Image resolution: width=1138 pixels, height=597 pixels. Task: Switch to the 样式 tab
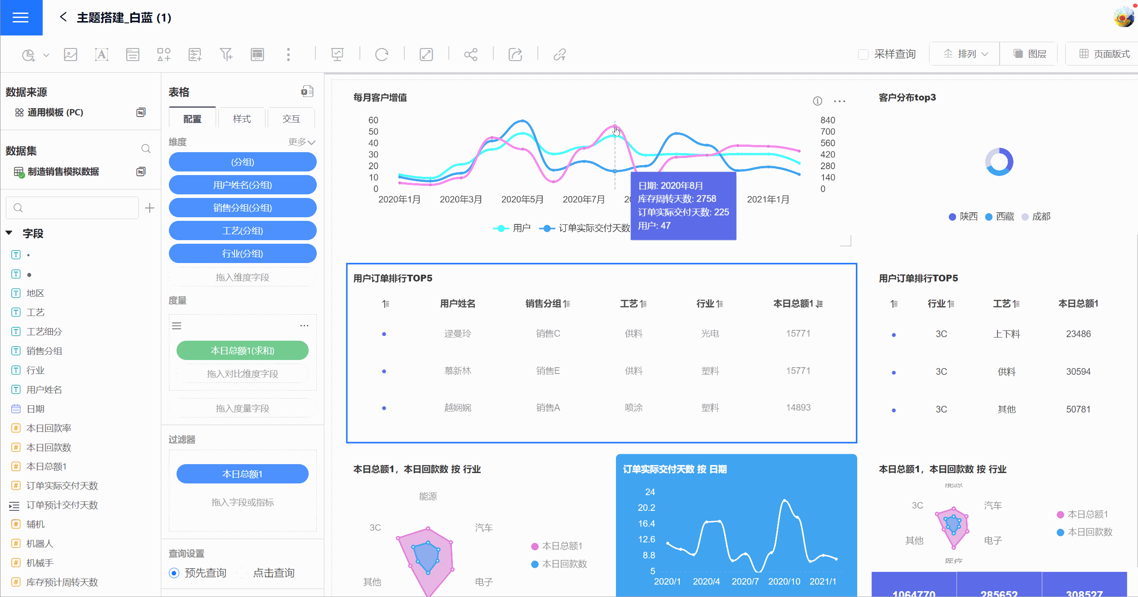click(242, 119)
